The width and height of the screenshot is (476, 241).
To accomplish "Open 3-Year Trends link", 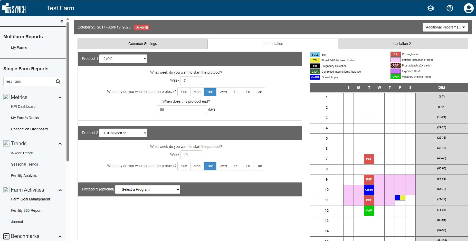I will [x=22, y=153].
